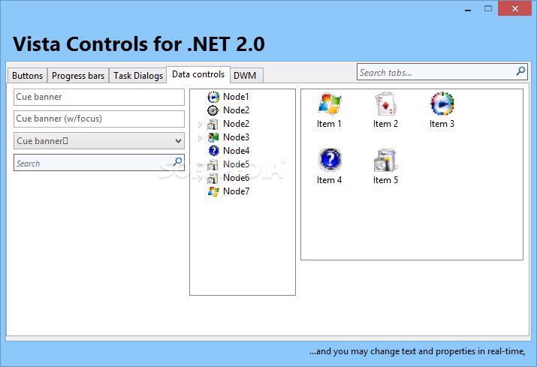The image size is (537, 367).
Task: Click the magnifier icon in Search tabs box
Action: [x=520, y=71]
